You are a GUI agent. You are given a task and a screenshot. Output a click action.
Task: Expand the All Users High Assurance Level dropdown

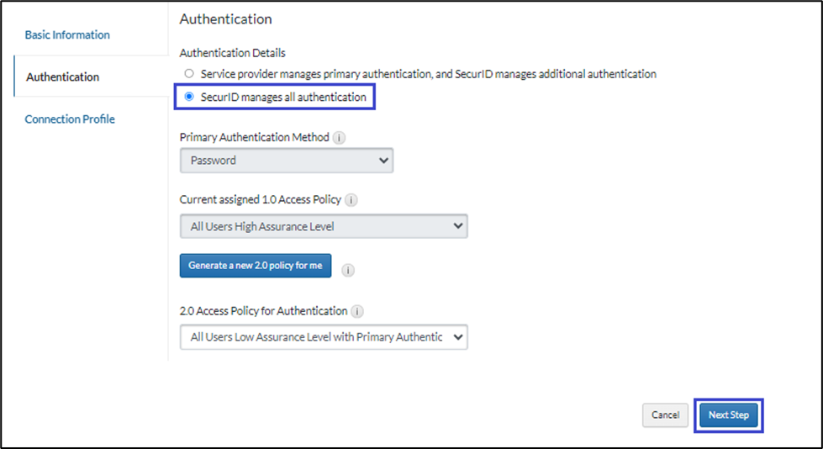point(324,225)
